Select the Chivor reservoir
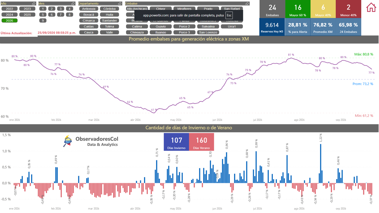The image size is (379, 213). coord(160,9)
